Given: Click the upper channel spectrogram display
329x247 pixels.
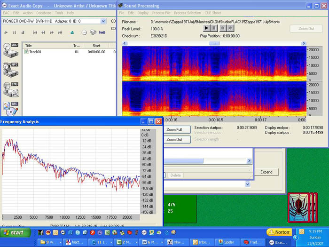Looking at the screenshot, I should point(214,64).
